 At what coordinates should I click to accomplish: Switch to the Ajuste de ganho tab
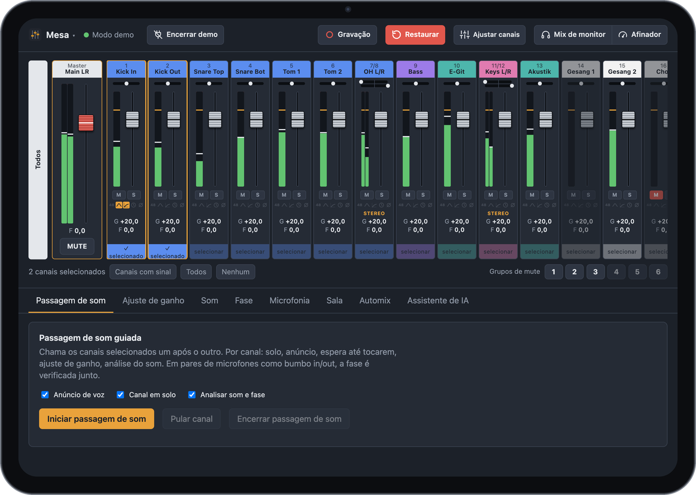(154, 301)
